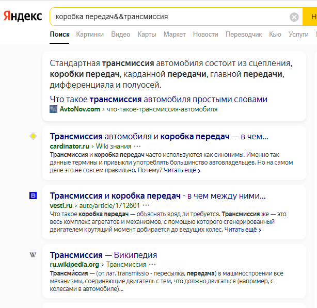This screenshot has width=317, height=308.
Task: Open the Переводчик tab
Action: coord(244,35)
